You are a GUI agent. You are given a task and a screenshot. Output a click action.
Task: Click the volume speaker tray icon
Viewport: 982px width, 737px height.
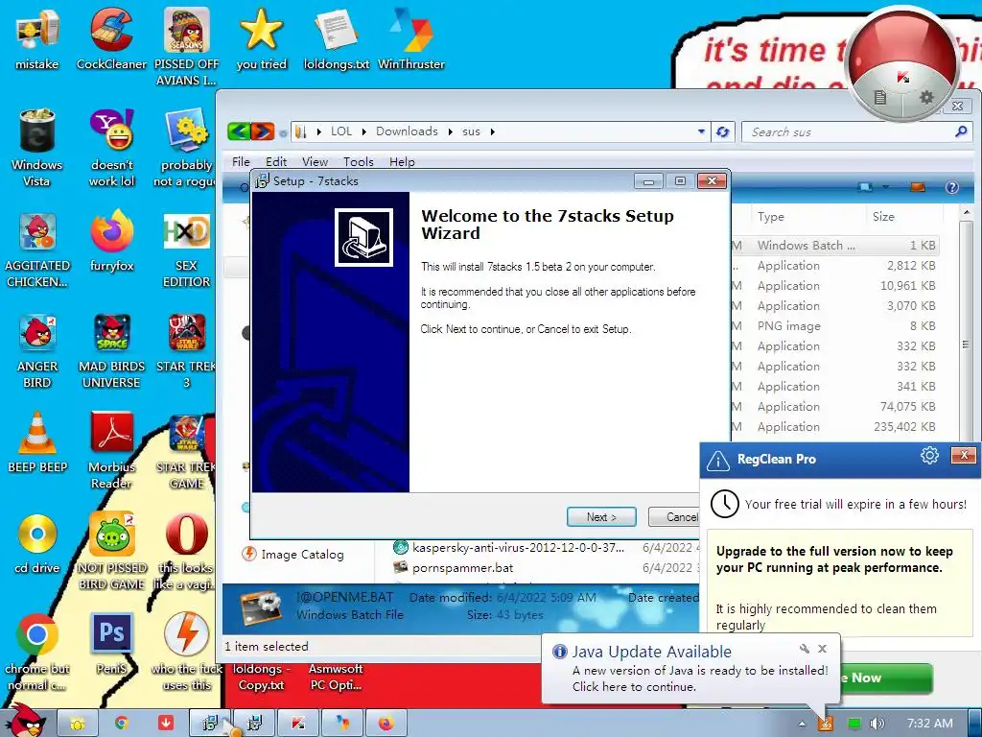pos(877,724)
